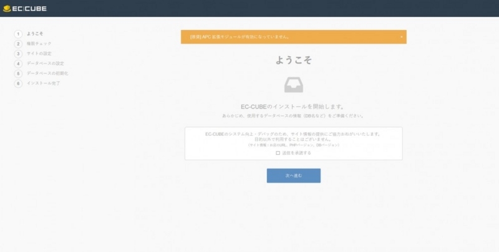Click the あらかじめ database preparation note
Screen dimensions: 499x252
coord(293,116)
